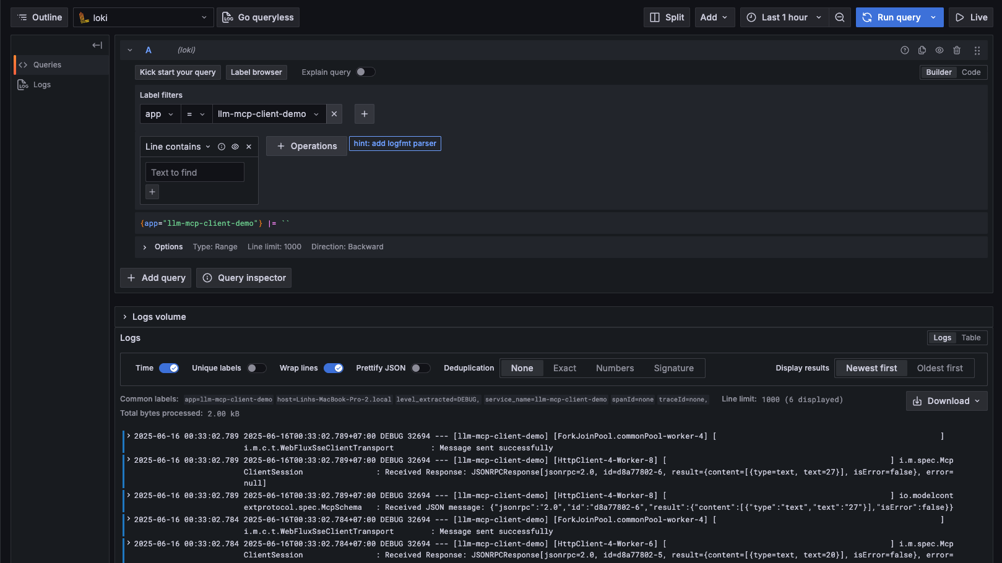The width and height of the screenshot is (1002, 563).
Task: Focus the Text to find input
Action: [195, 173]
